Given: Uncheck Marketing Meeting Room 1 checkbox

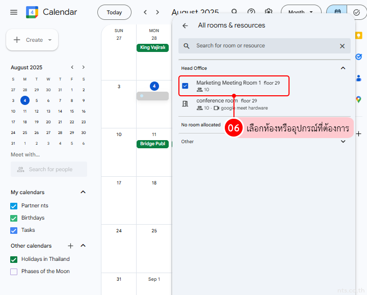Looking at the screenshot, I should 185,86.
